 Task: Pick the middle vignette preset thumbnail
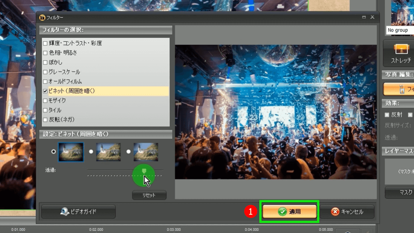[x=108, y=152]
